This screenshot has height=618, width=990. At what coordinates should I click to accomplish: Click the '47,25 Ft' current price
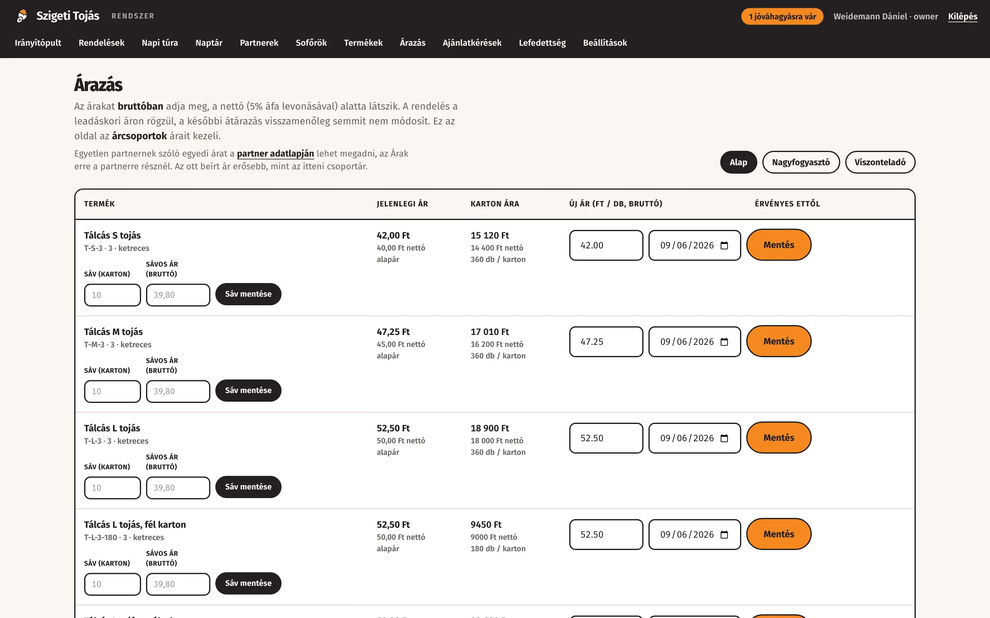tap(393, 332)
